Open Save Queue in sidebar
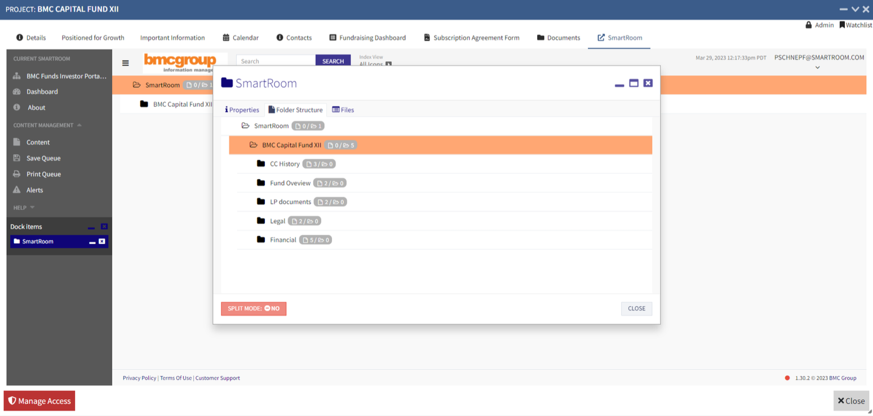The width and height of the screenshot is (873, 416). (37, 158)
